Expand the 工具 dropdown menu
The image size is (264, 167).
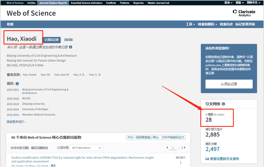pos(190,24)
